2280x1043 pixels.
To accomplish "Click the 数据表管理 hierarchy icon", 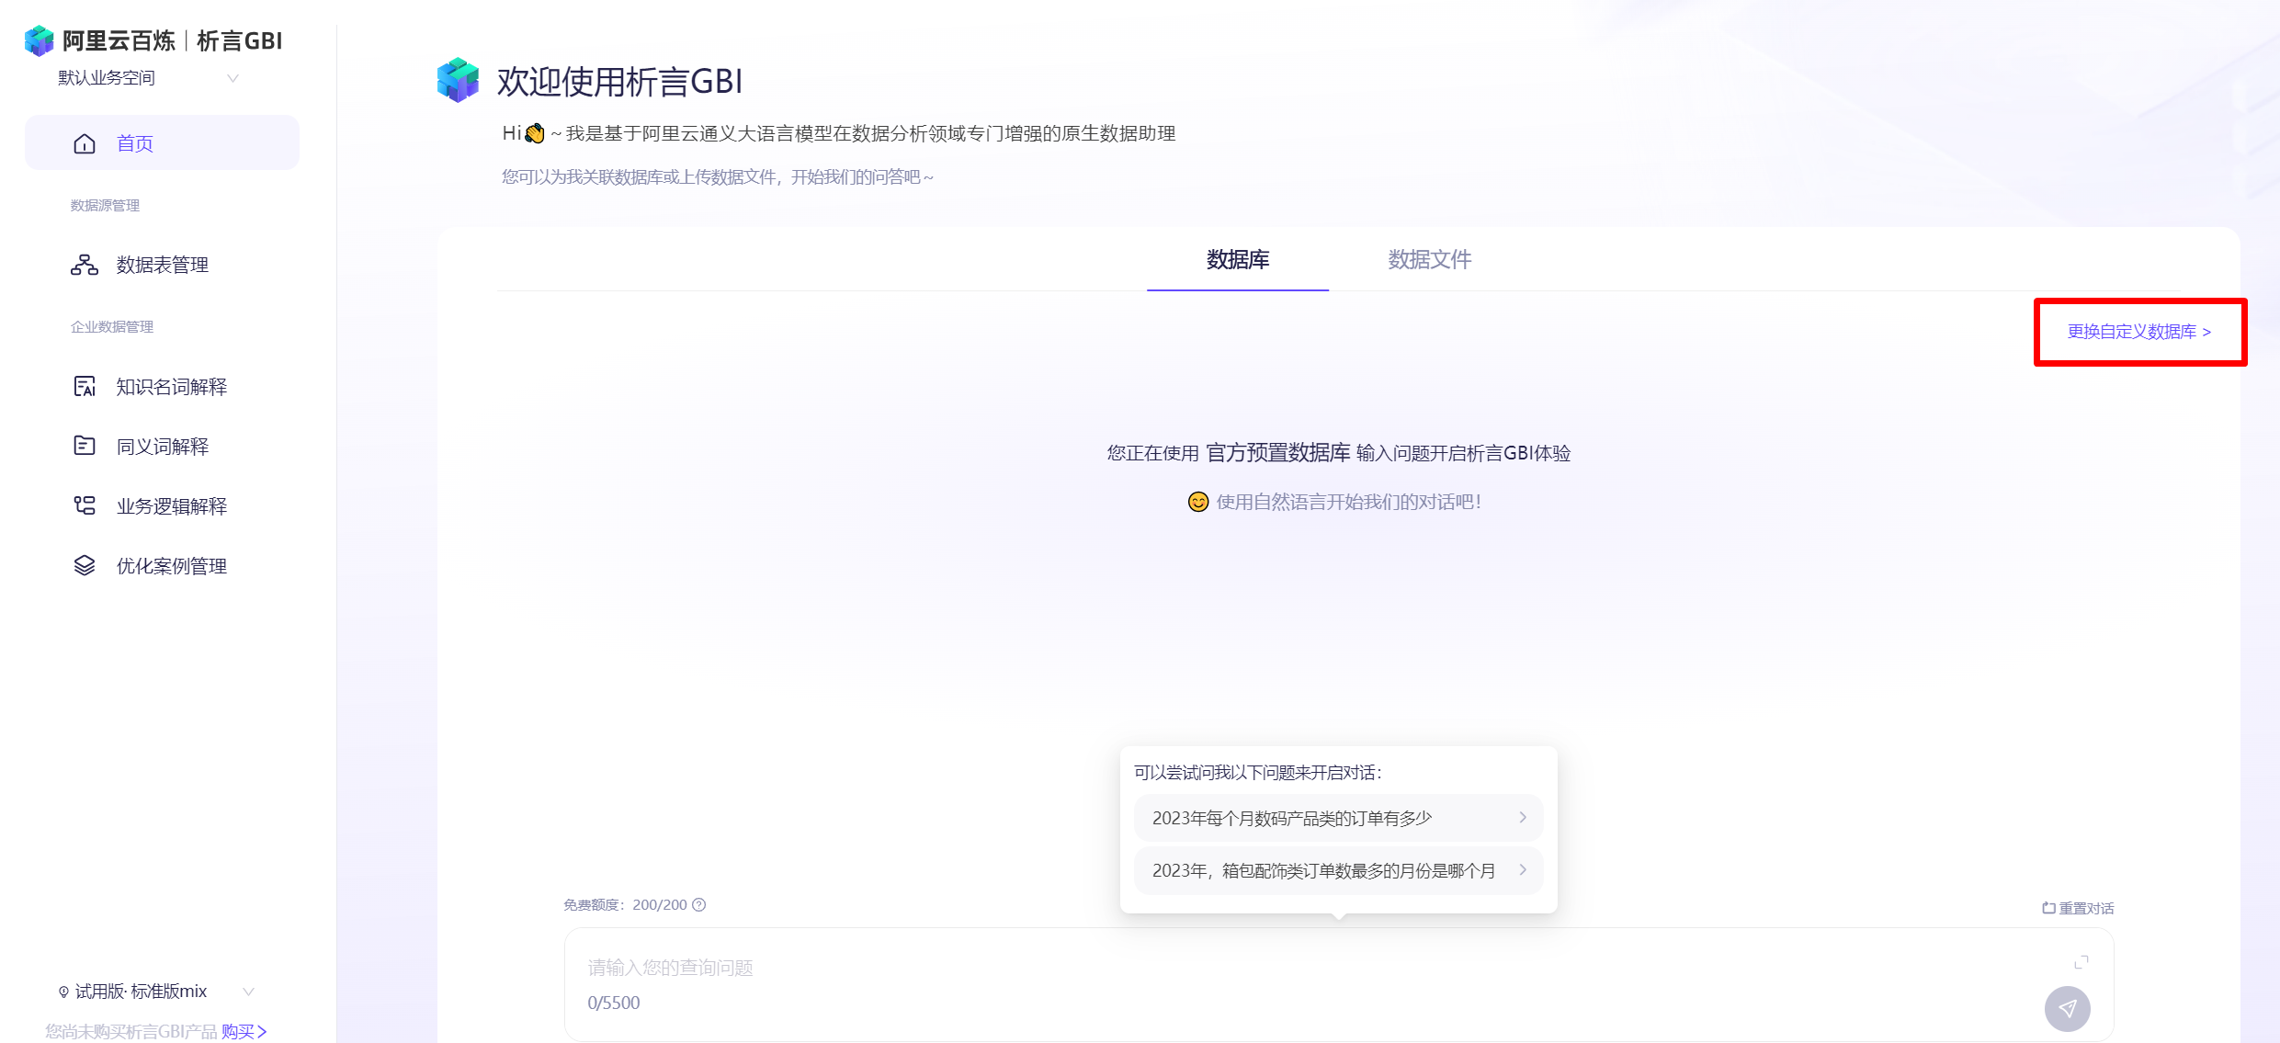I will 85,265.
